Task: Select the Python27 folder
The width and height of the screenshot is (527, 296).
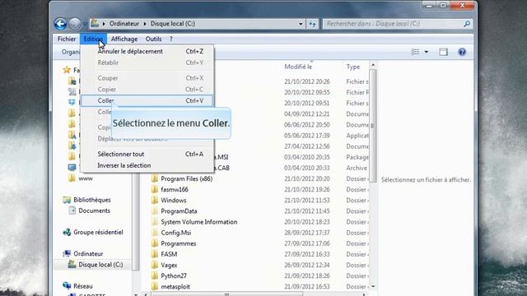Action: tap(174, 275)
